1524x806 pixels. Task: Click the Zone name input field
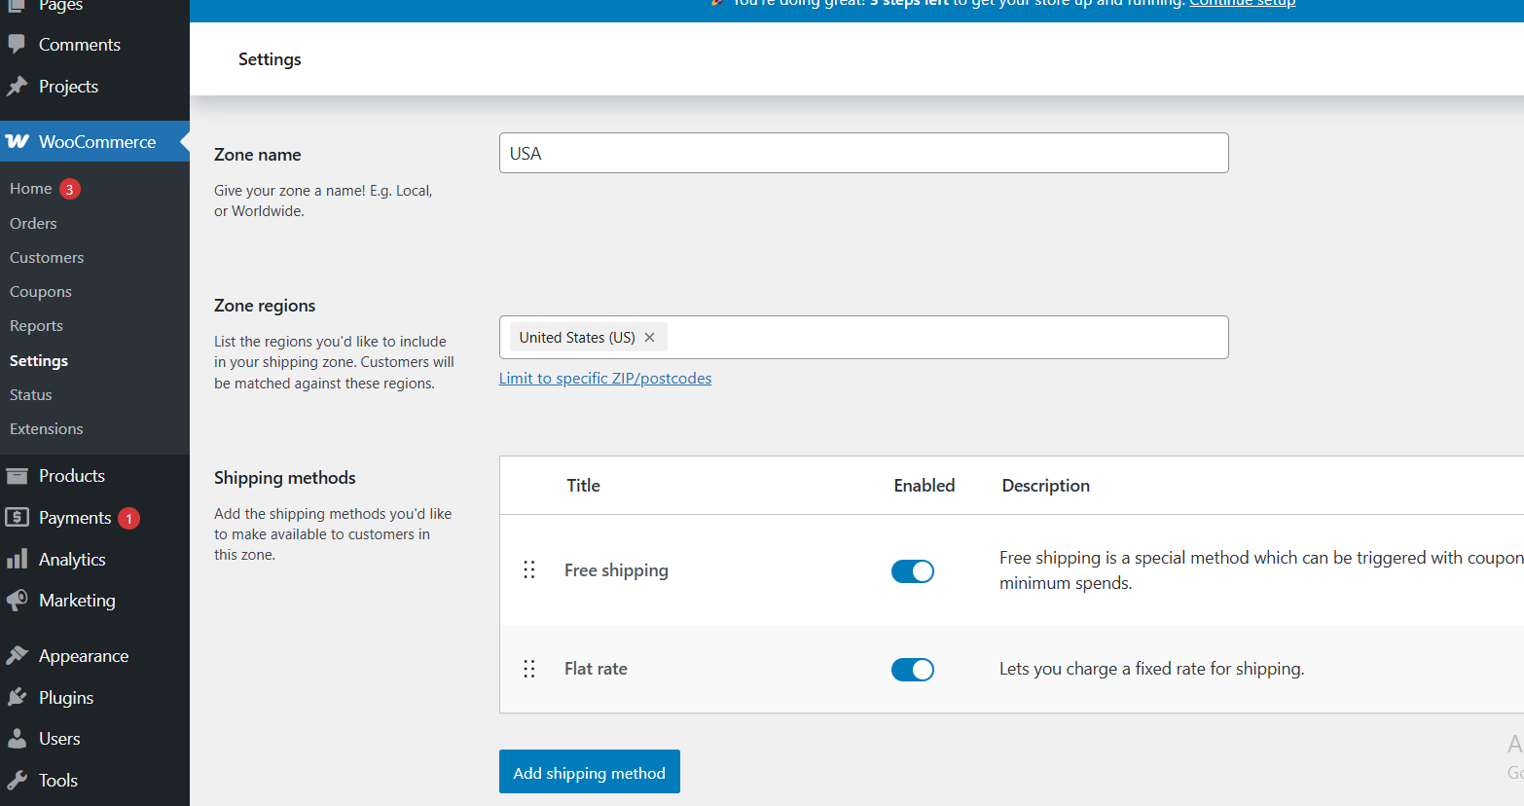pos(864,153)
